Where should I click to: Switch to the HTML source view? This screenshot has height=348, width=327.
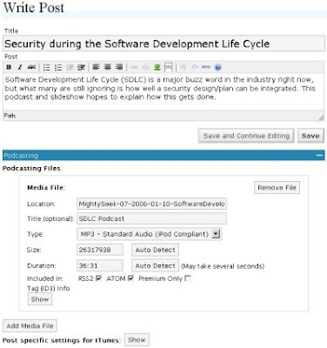click(x=206, y=67)
